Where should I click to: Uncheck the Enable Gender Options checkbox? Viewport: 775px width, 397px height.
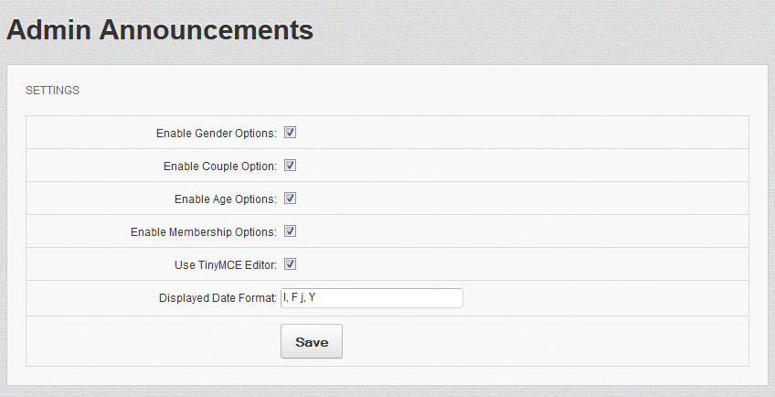point(290,133)
